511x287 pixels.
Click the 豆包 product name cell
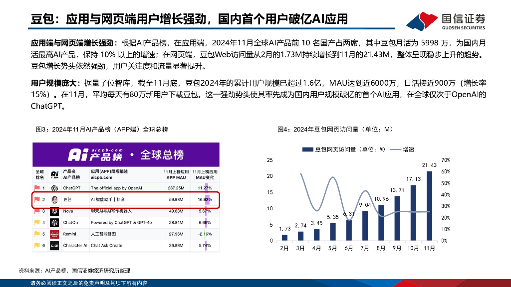click(67, 199)
